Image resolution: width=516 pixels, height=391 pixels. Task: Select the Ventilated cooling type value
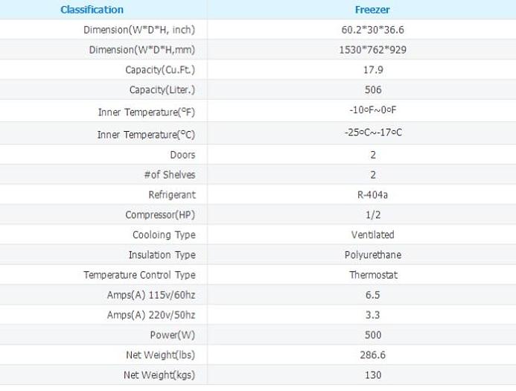373,235
